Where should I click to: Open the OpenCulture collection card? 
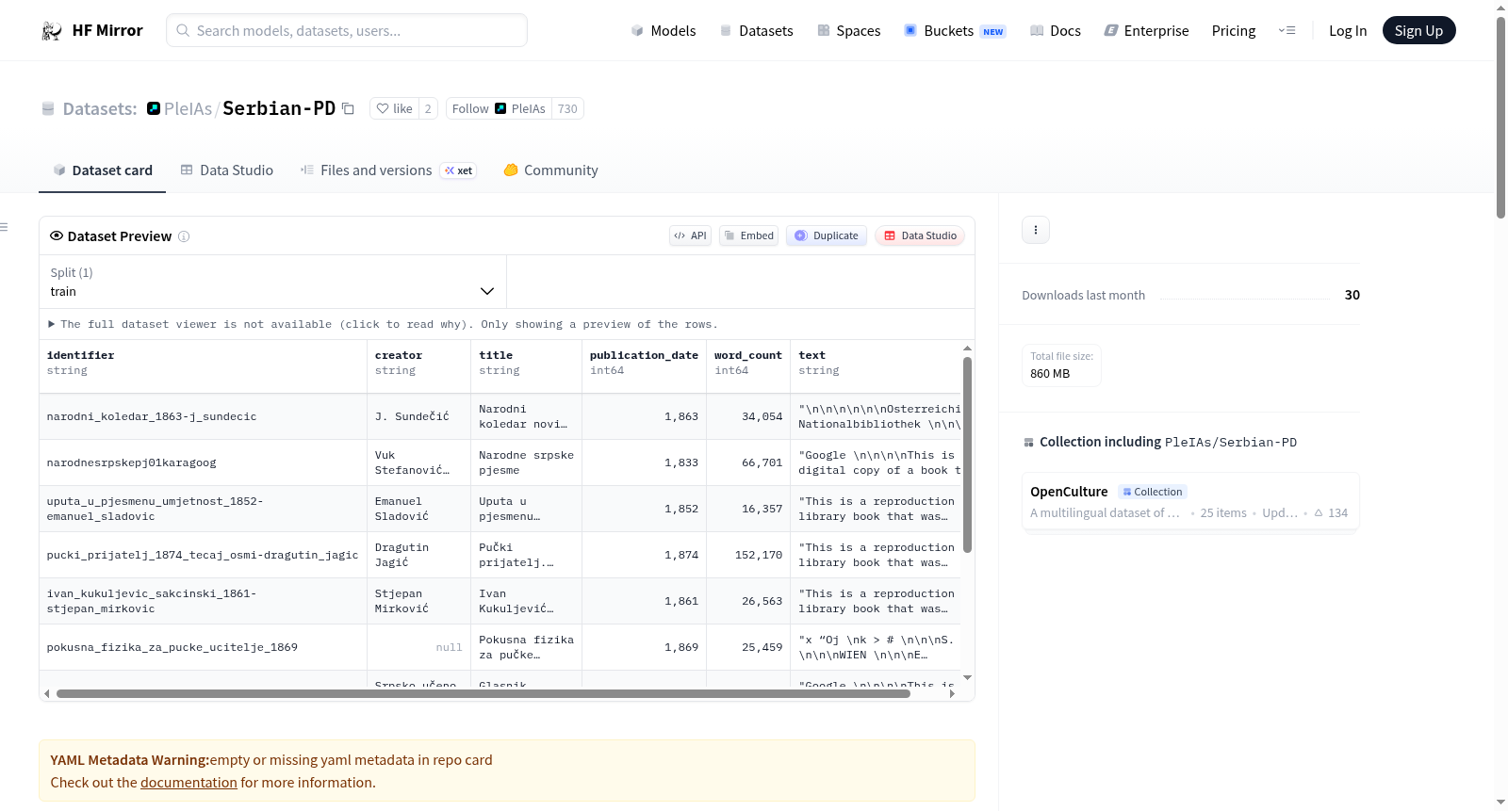pyautogui.click(x=1190, y=501)
